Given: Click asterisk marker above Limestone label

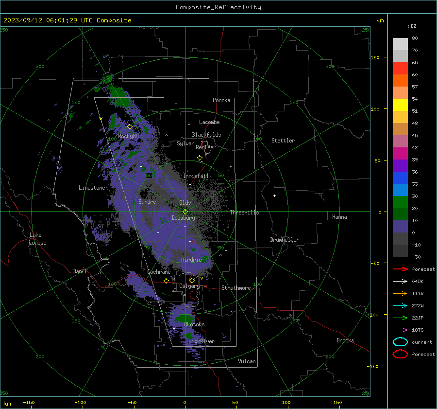Looking at the screenshot, I should [x=92, y=183].
